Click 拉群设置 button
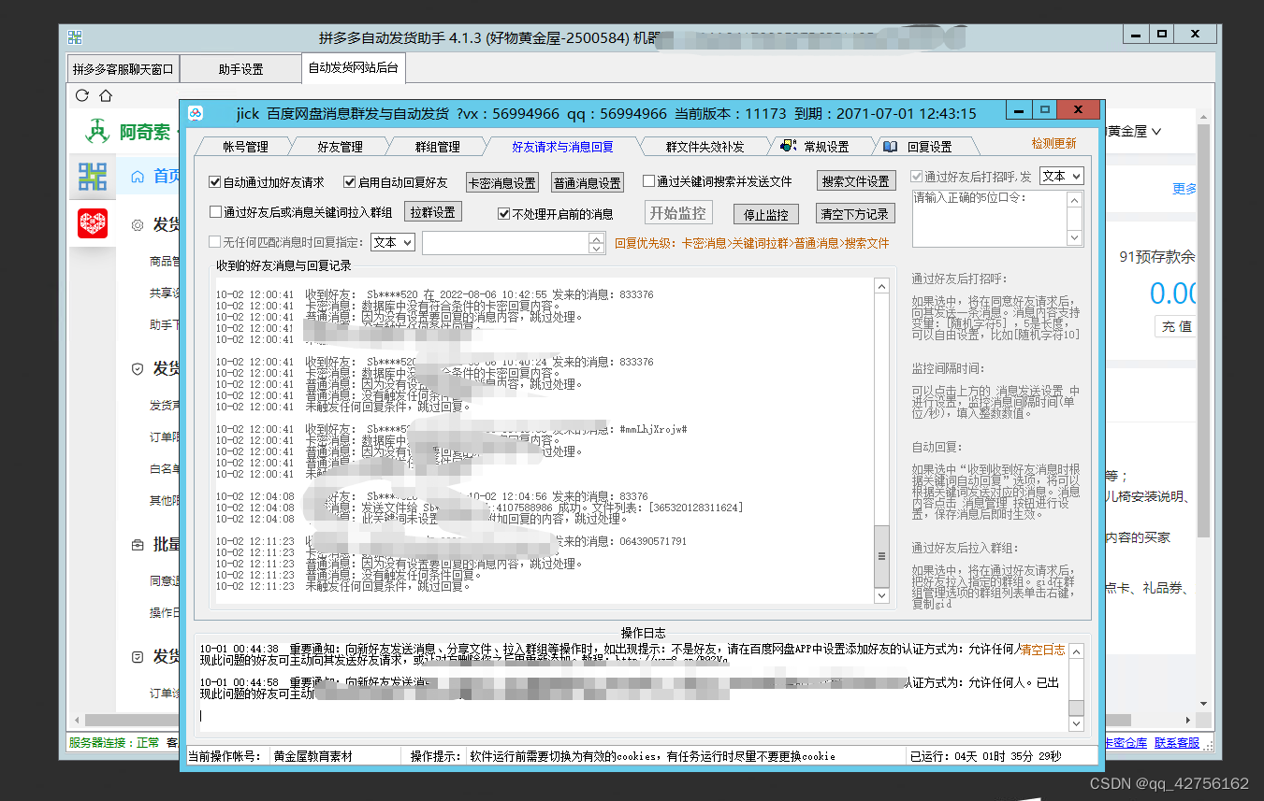The width and height of the screenshot is (1264, 801). coord(432,212)
